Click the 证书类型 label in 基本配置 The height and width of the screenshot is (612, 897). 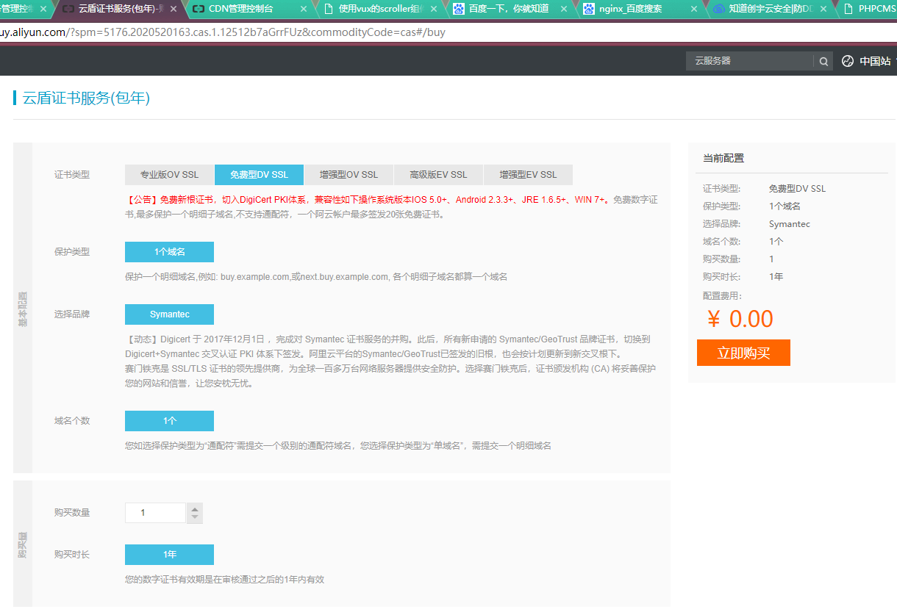(x=72, y=175)
